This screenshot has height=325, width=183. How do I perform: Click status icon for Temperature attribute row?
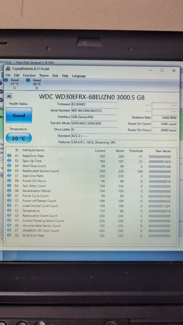[x=9, y=210]
